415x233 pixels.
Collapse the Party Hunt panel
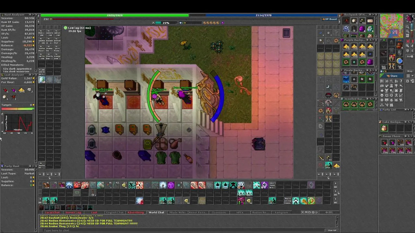(33, 166)
